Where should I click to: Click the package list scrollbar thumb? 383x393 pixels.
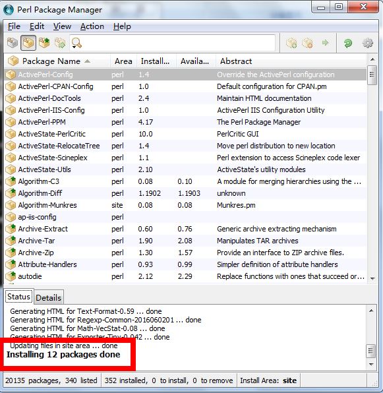pyautogui.click(x=372, y=75)
